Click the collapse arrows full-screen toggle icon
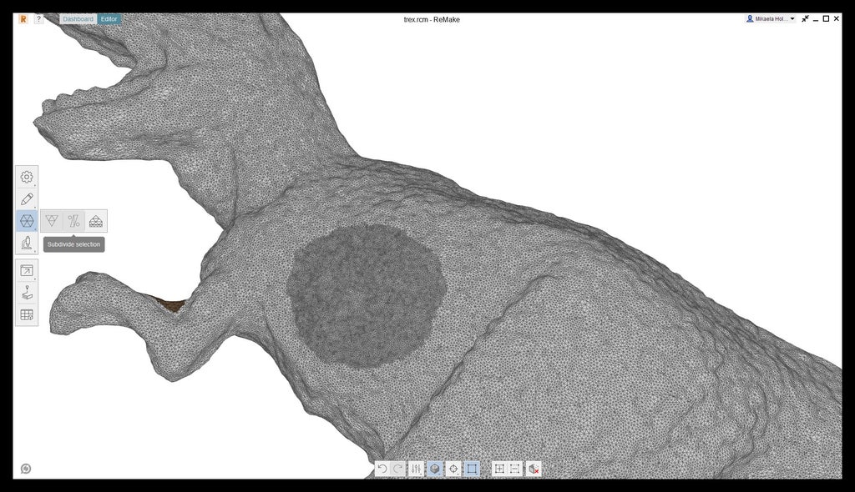 point(805,19)
